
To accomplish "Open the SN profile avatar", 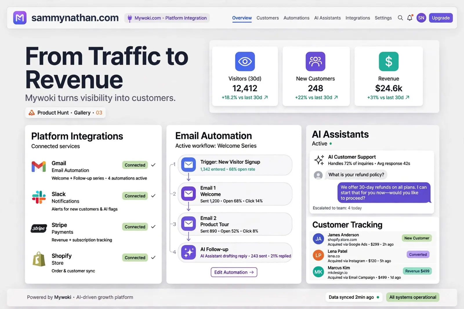I will click(x=421, y=18).
